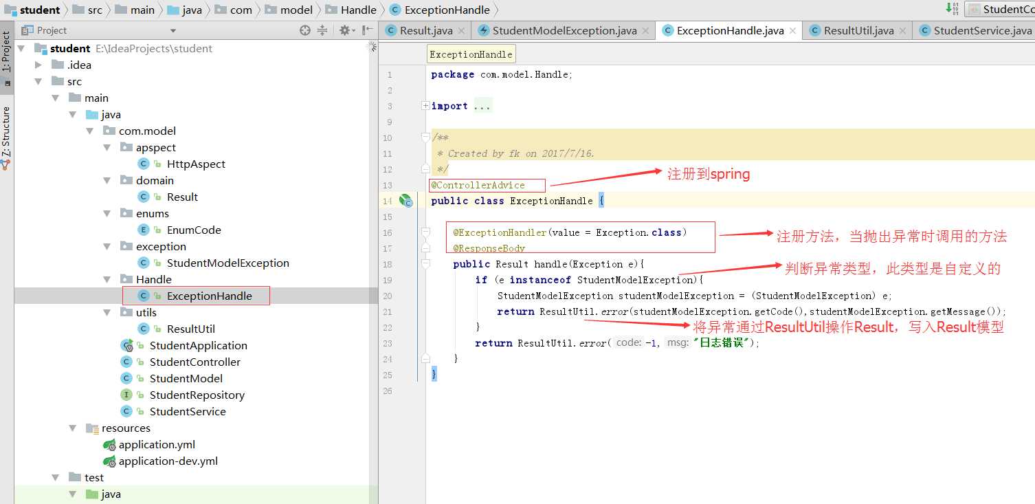
Task: Select StudentController in the project tree
Action: coord(196,362)
